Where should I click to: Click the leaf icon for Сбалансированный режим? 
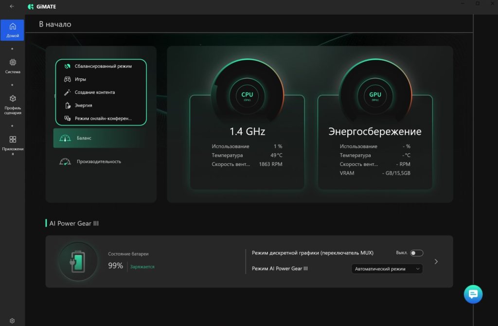[67, 66]
